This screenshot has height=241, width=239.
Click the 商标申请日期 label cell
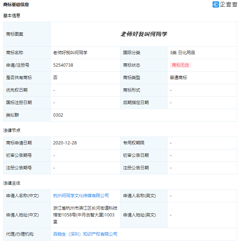tap(27, 143)
